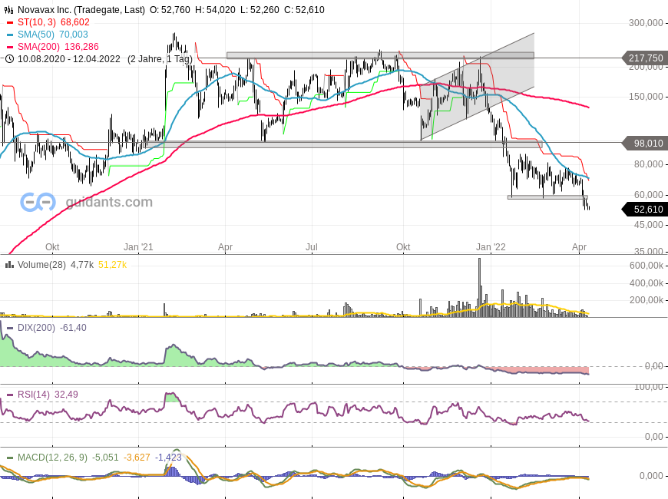Click the date range 10.08.2020 - 12.04.2022
Screen dimensions: 668x499
coord(69,59)
